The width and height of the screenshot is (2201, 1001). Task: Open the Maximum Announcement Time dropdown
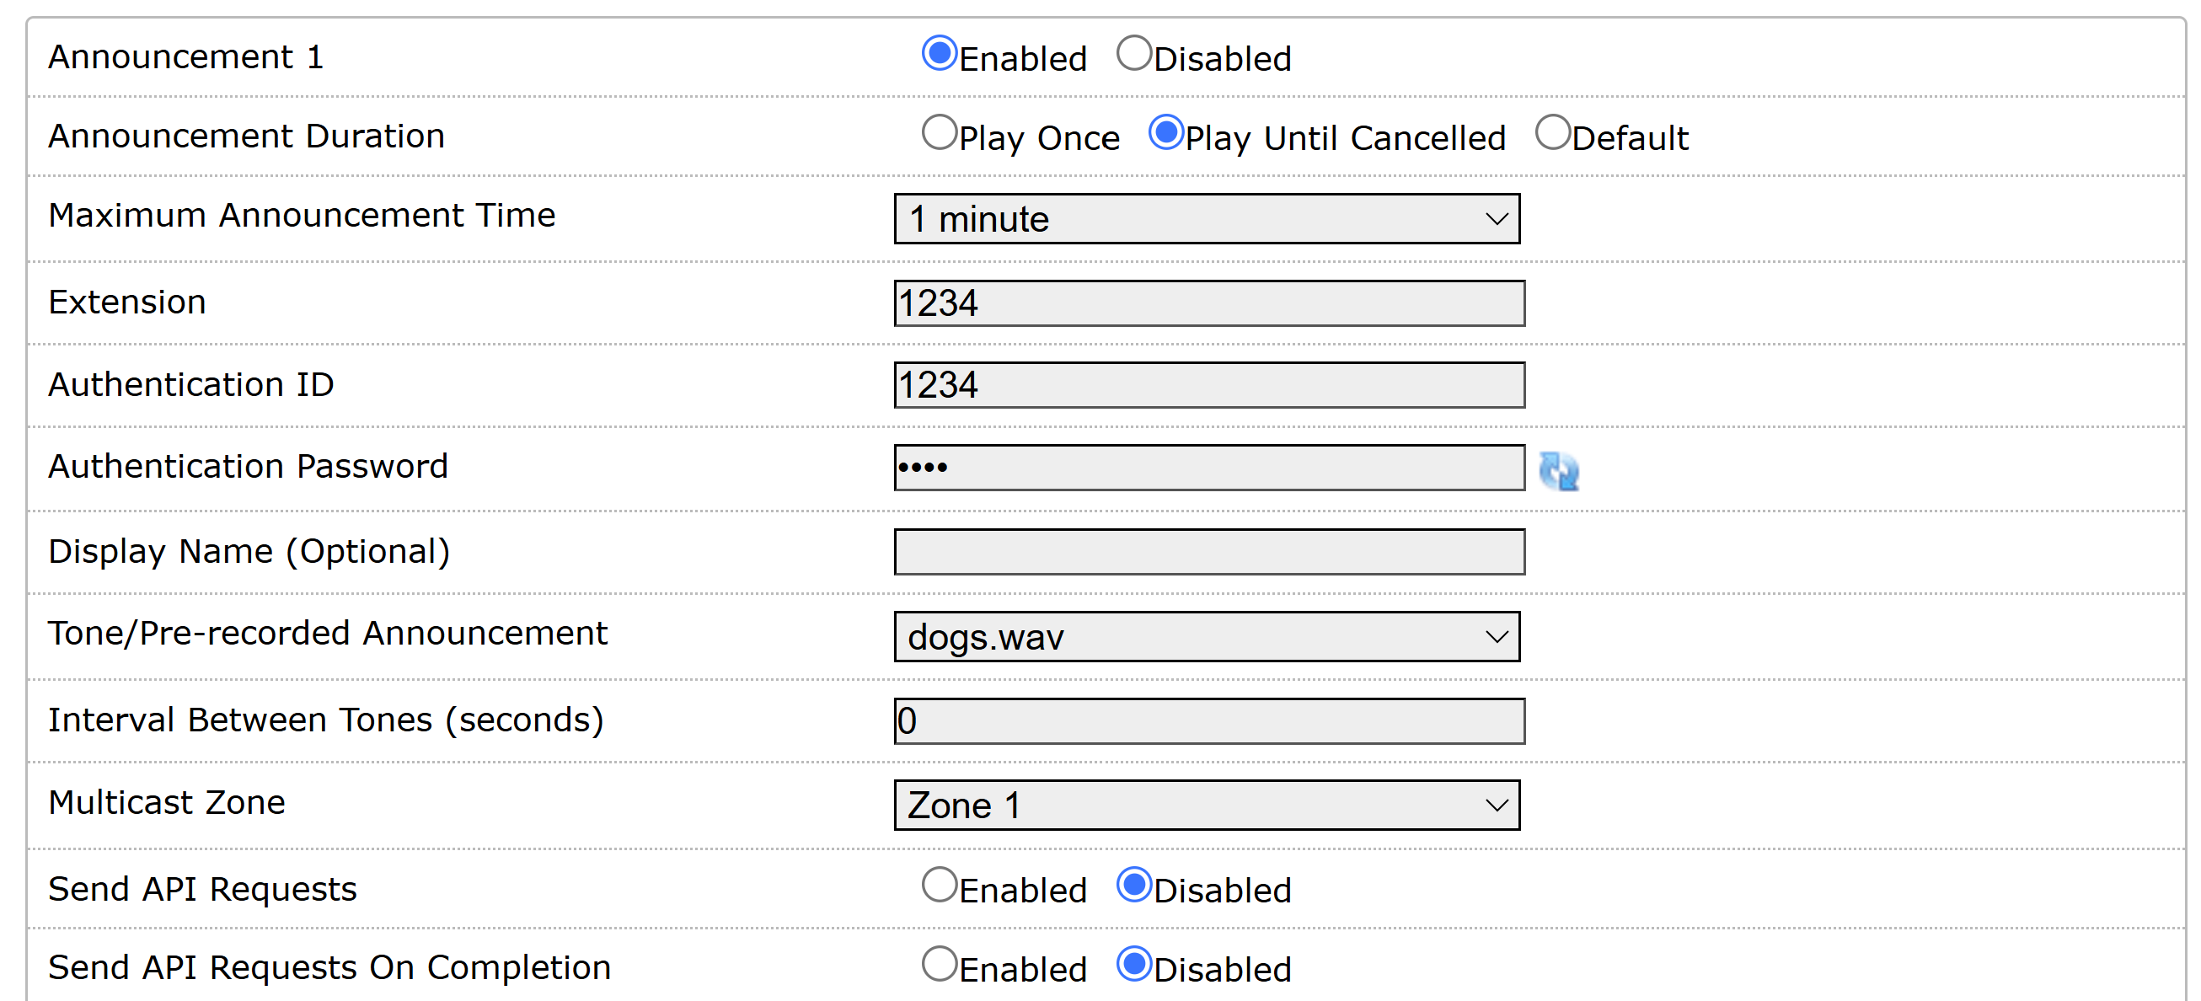1207,218
